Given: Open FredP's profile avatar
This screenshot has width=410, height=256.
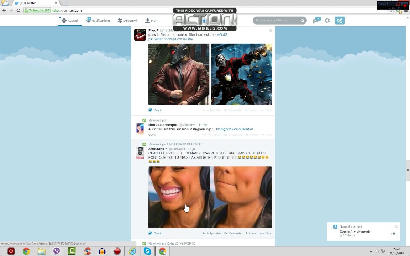Looking at the screenshot, I should [140, 34].
